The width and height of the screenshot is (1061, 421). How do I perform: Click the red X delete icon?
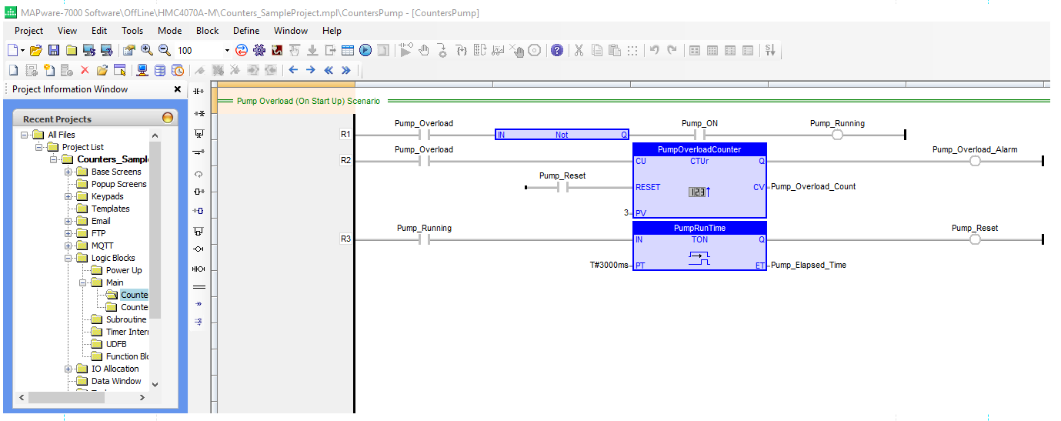pos(85,70)
